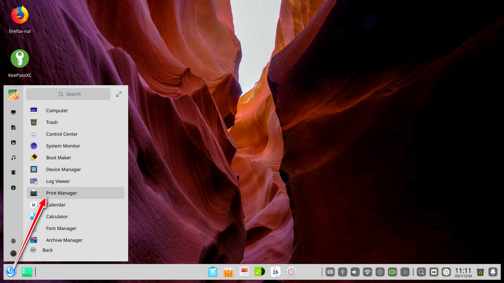Open the App Store in the dock
The width and height of the screenshot is (504, 283).
[x=228, y=272]
